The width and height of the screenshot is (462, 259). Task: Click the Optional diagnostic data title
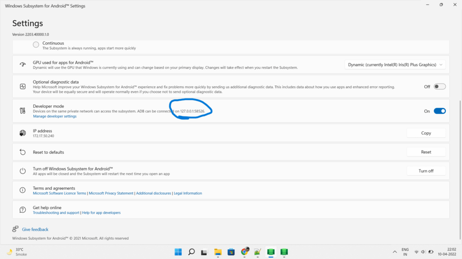pos(55,82)
